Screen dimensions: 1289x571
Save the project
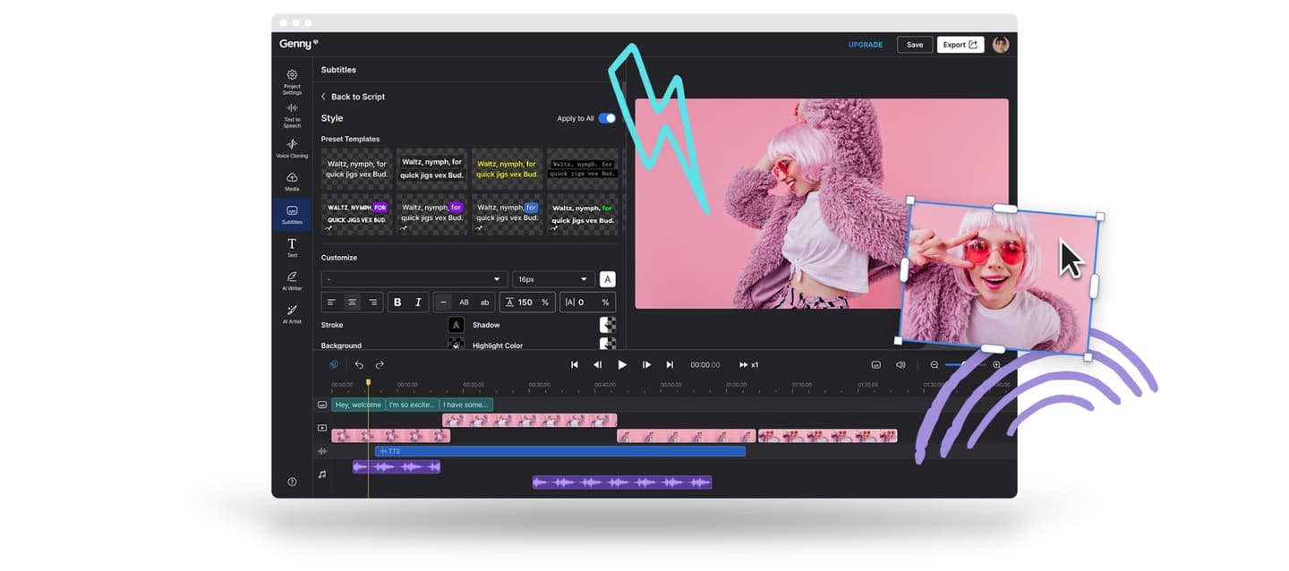point(915,44)
